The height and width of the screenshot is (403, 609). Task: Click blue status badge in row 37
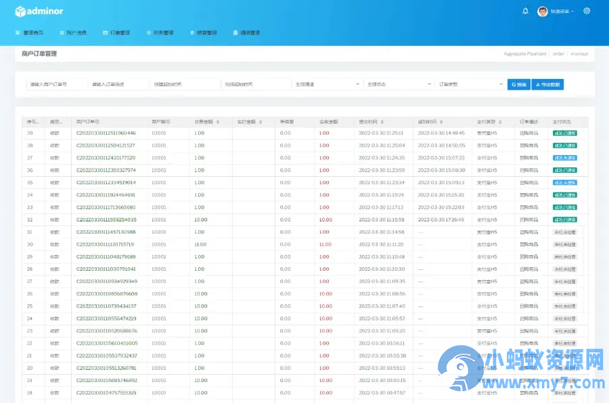click(x=565, y=158)
